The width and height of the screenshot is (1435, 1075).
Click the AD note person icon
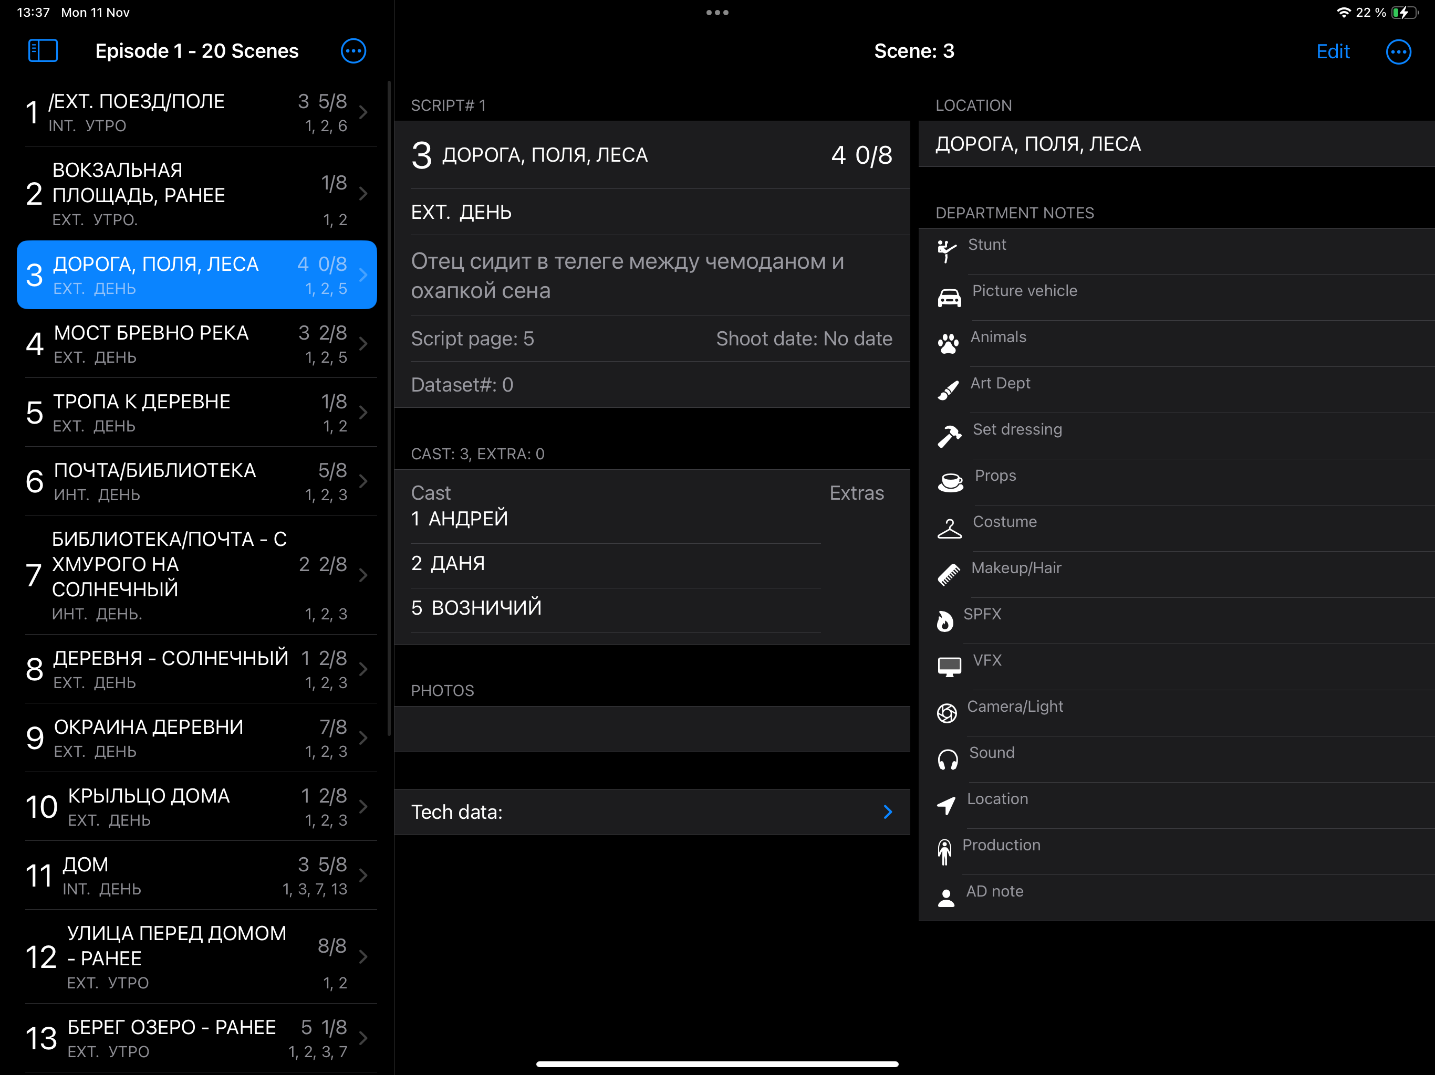coord(946,898)
